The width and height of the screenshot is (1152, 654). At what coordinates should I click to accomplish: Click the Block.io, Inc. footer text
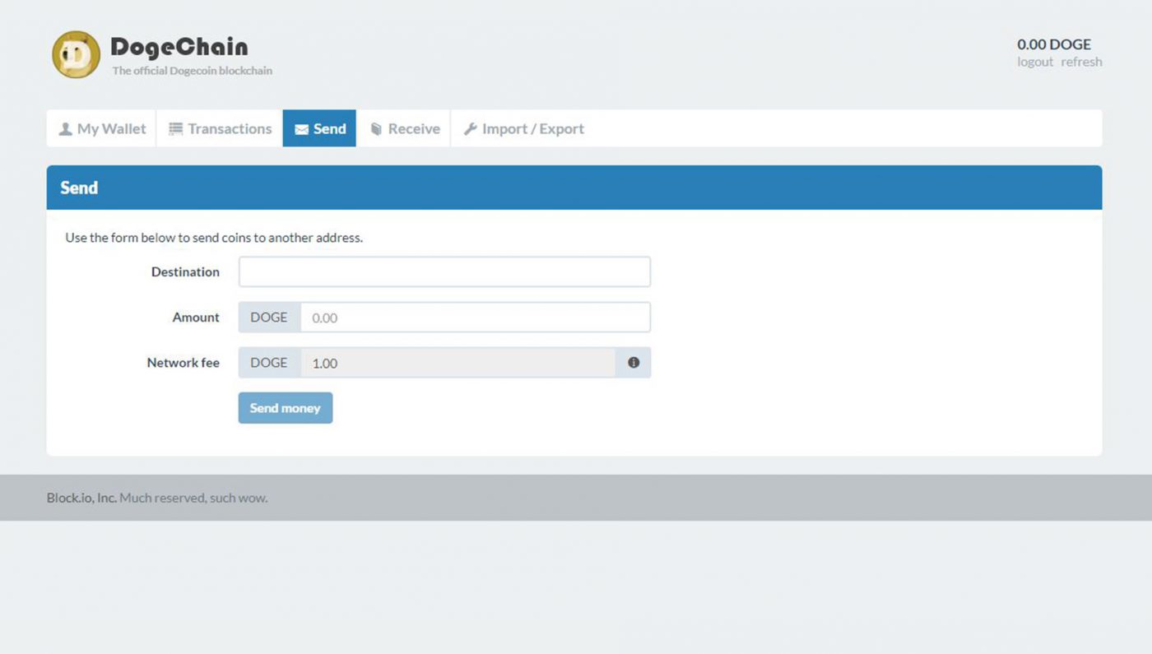81,498
